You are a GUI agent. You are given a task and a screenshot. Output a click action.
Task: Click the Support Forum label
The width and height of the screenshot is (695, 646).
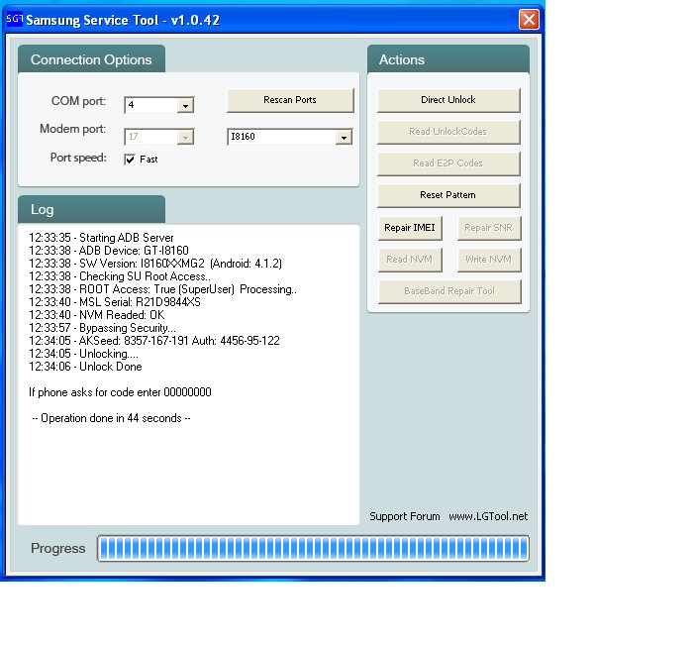(405, 516)
